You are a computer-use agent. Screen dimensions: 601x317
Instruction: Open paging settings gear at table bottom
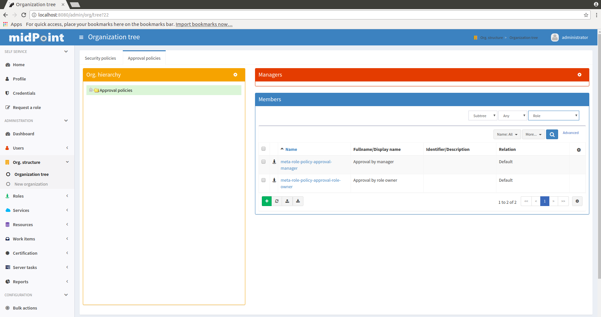(577, 201)
